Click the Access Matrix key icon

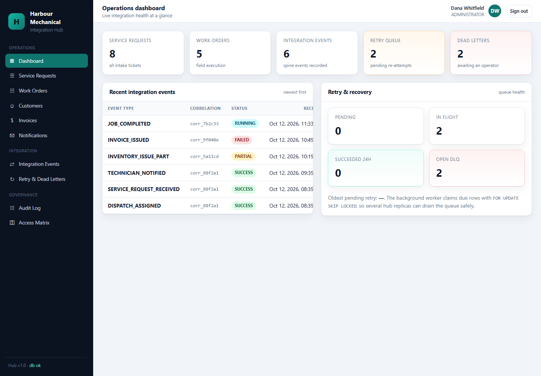coord(12,223)
